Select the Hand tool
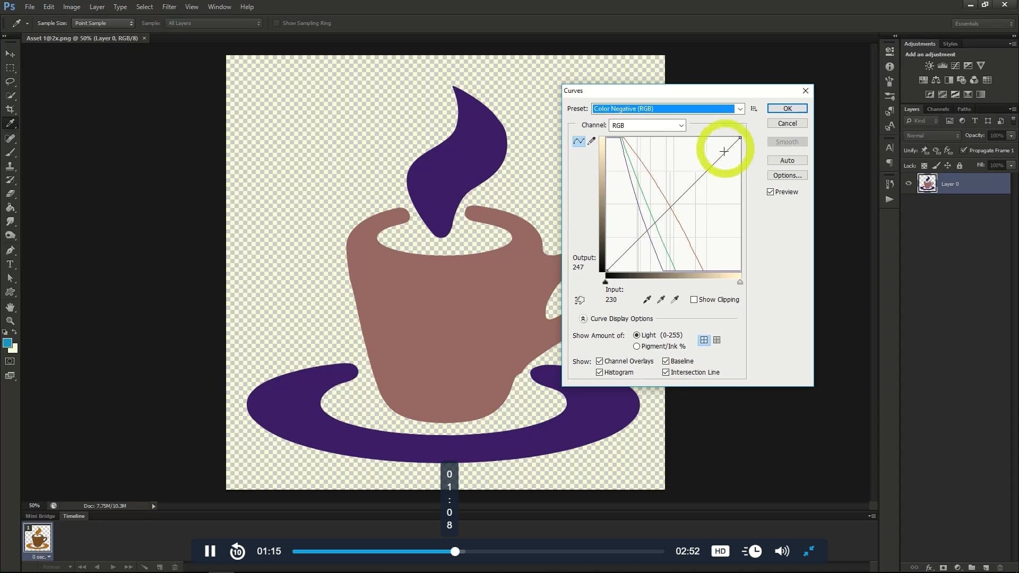1019x573 pixels. pyautogui.click(x=10, y=307)
